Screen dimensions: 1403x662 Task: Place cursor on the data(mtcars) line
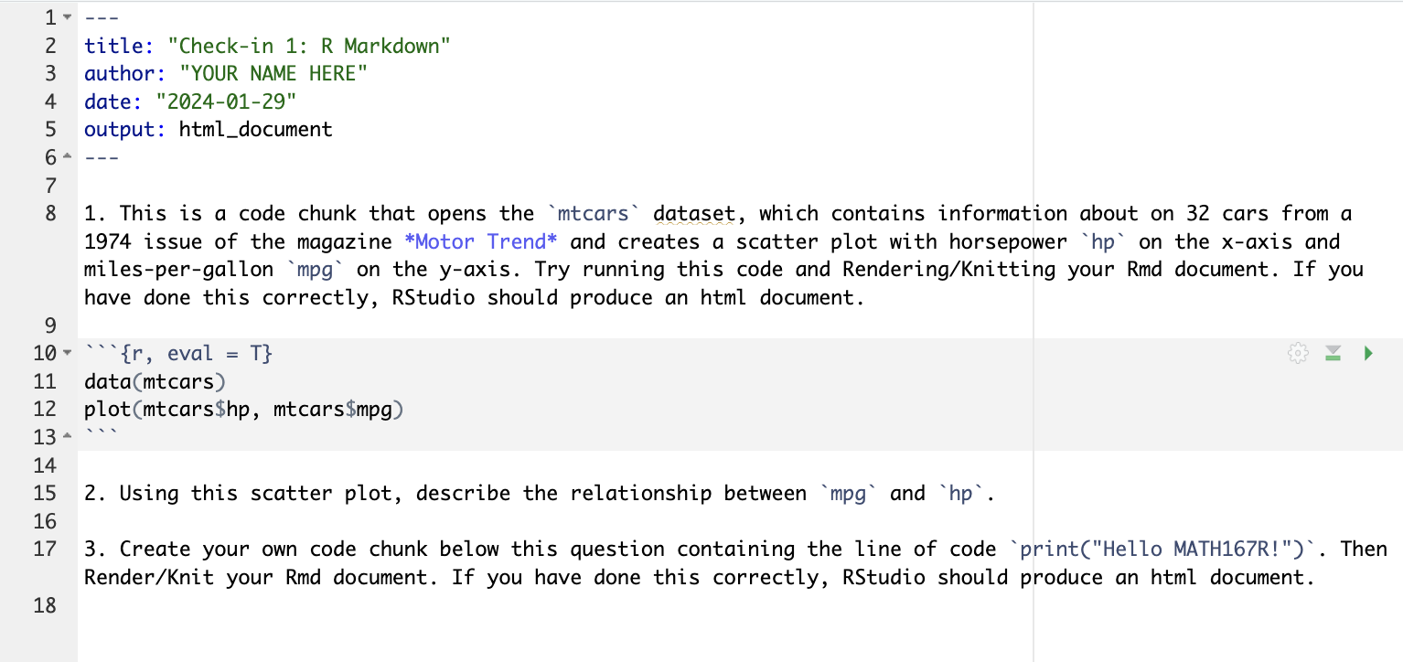click(x=154, y=381)
